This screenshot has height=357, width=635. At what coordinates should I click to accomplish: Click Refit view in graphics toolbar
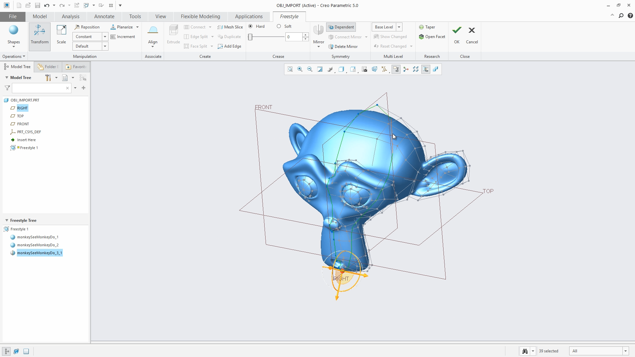290,69
